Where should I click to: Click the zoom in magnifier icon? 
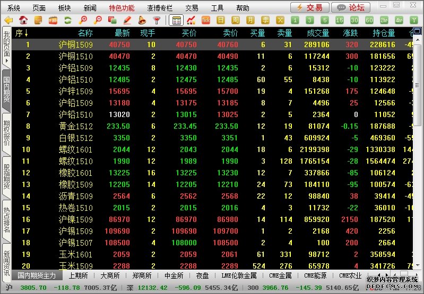pos(83,20)
